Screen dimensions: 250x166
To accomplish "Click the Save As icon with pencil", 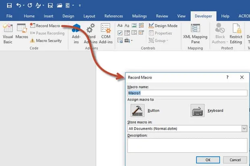I will (x=50, y=6).
